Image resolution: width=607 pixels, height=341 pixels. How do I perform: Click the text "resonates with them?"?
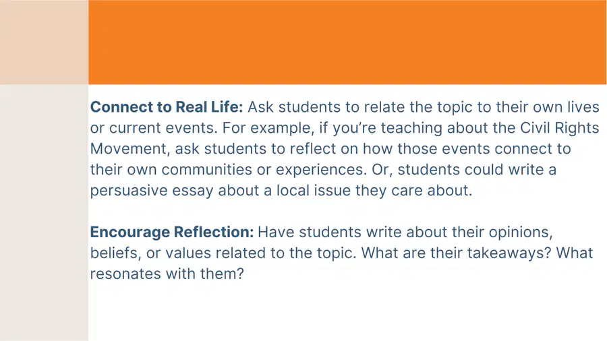click(x=167, y=274)
